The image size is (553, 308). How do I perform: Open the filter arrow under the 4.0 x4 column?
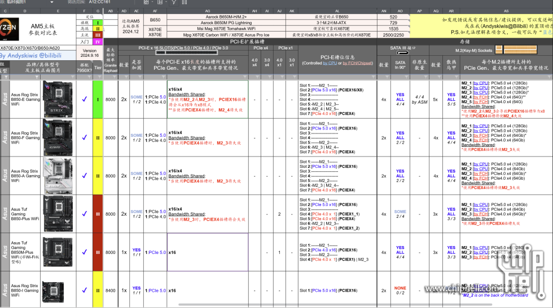(x=257, y=77)
